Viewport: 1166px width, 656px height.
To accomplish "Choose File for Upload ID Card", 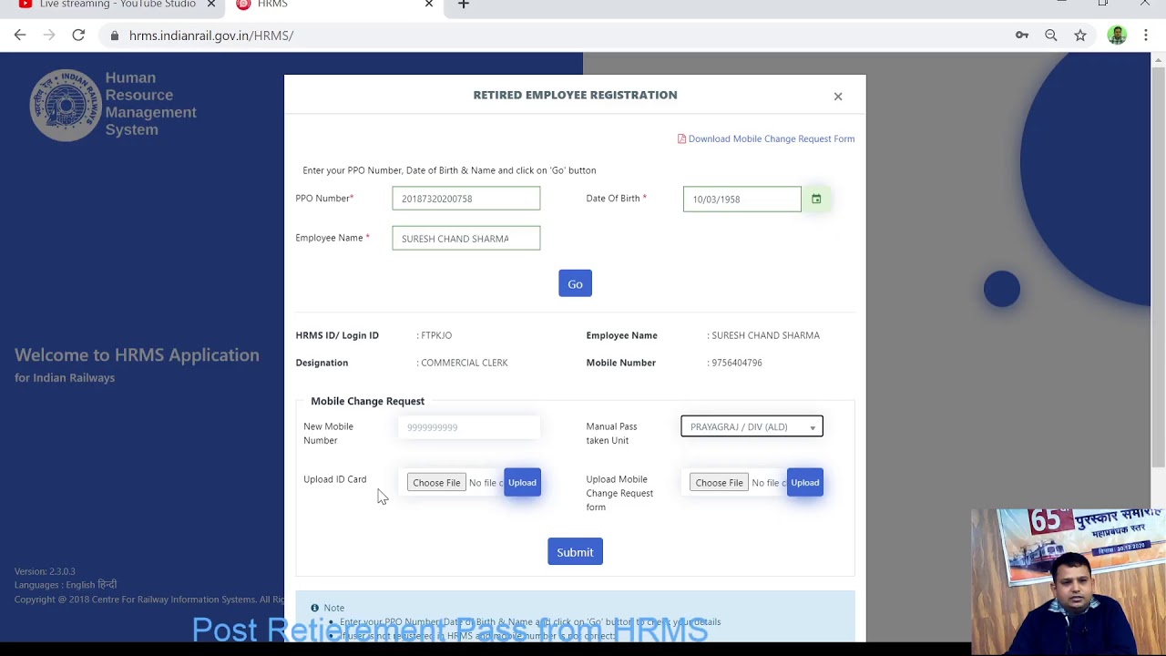I will [436, 483].
